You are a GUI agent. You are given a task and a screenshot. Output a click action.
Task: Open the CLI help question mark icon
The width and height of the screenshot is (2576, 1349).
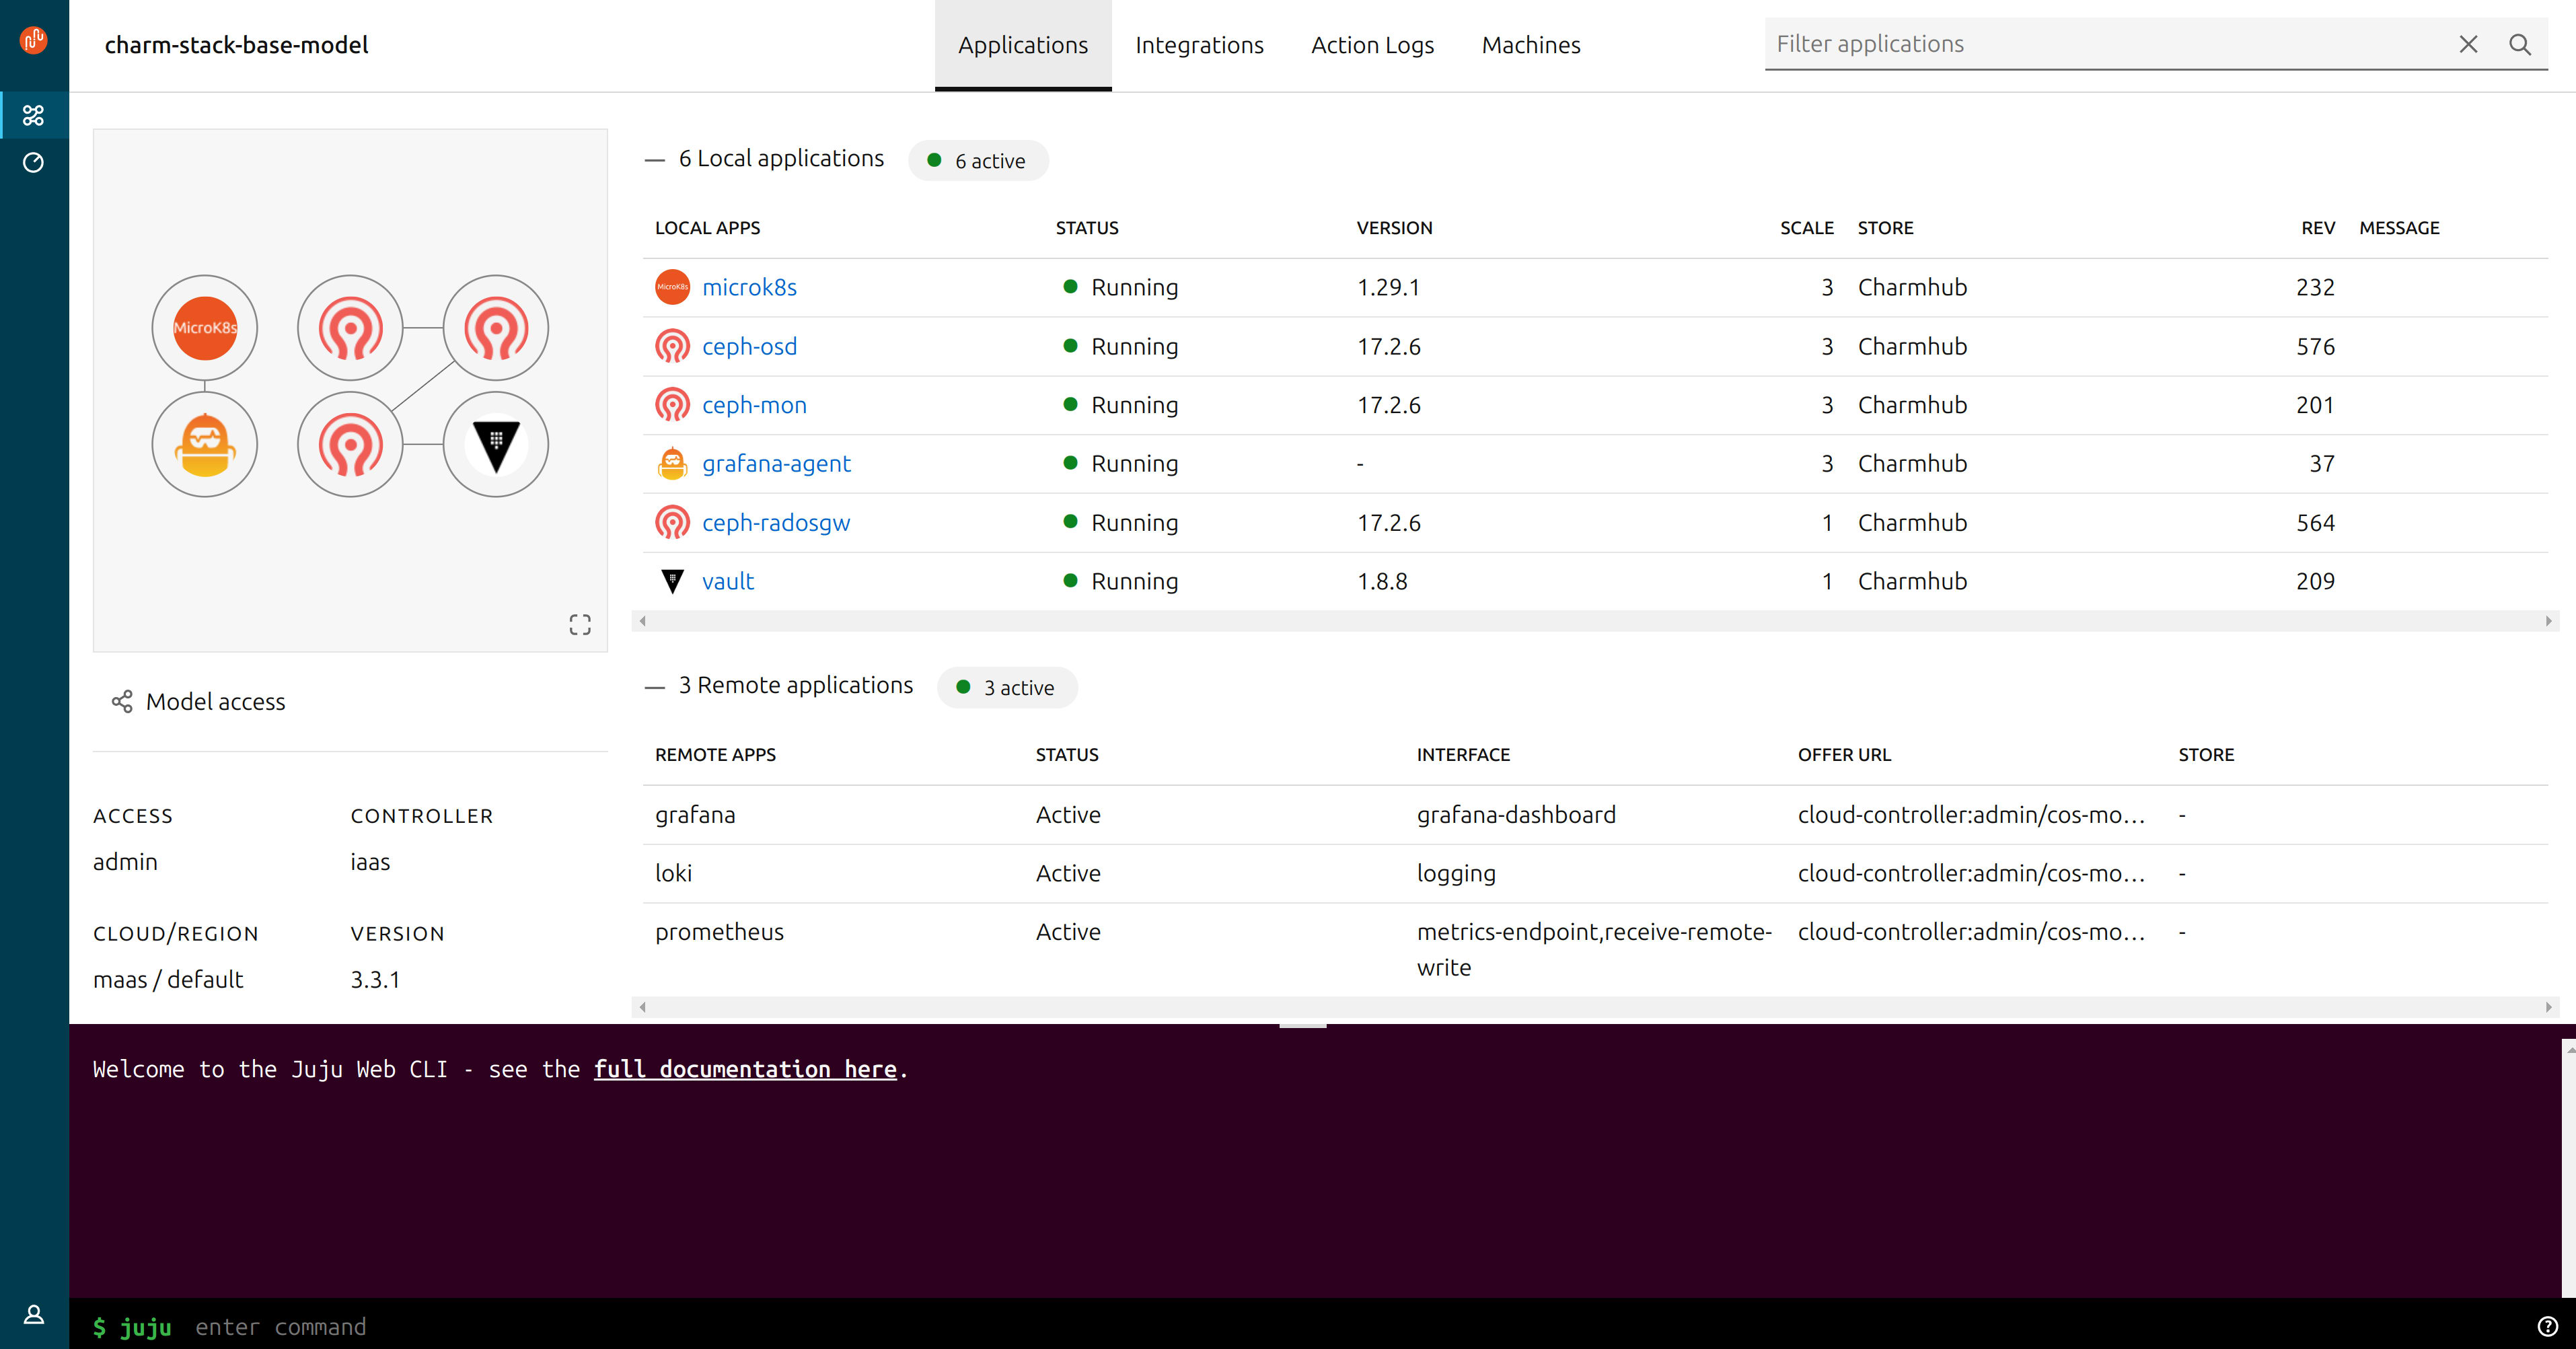(x=2547, y=1327)
